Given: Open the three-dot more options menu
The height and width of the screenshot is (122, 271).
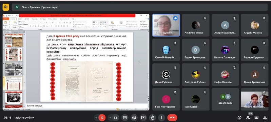Looking at the screenshot, I should pyautogui.click(x=161, y=118).
